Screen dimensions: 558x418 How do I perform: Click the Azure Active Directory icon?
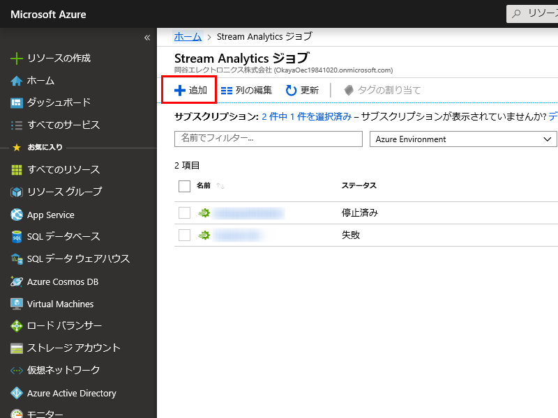click(17, 393)
